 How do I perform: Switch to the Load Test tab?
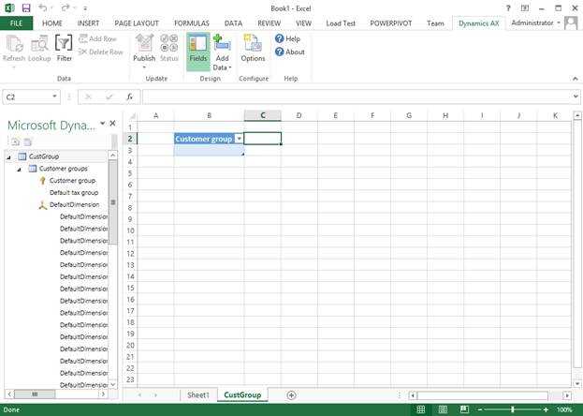point(341,23)
